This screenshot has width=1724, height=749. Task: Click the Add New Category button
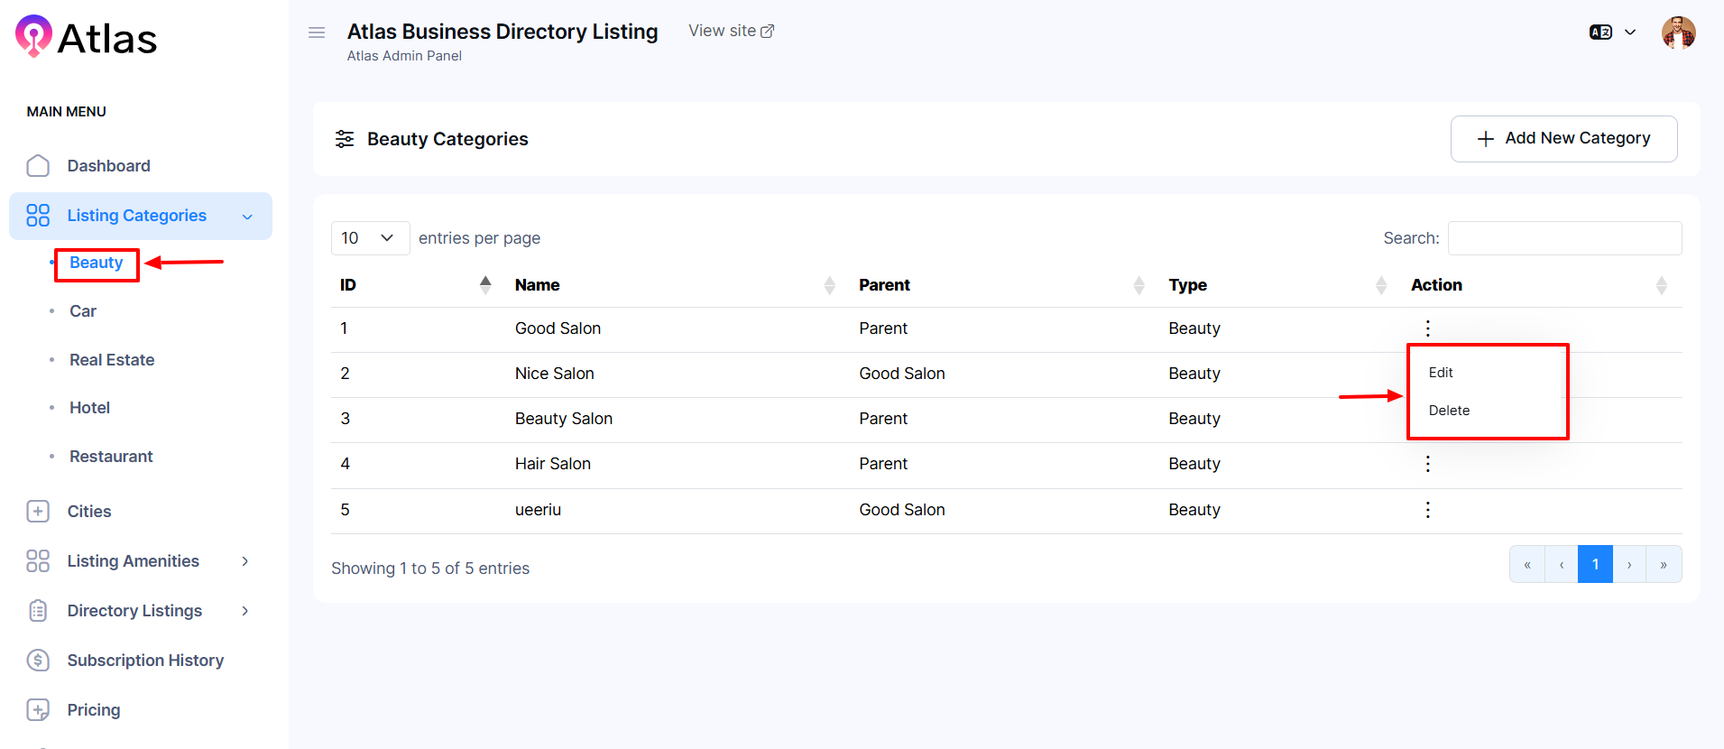pos(1563,139)
